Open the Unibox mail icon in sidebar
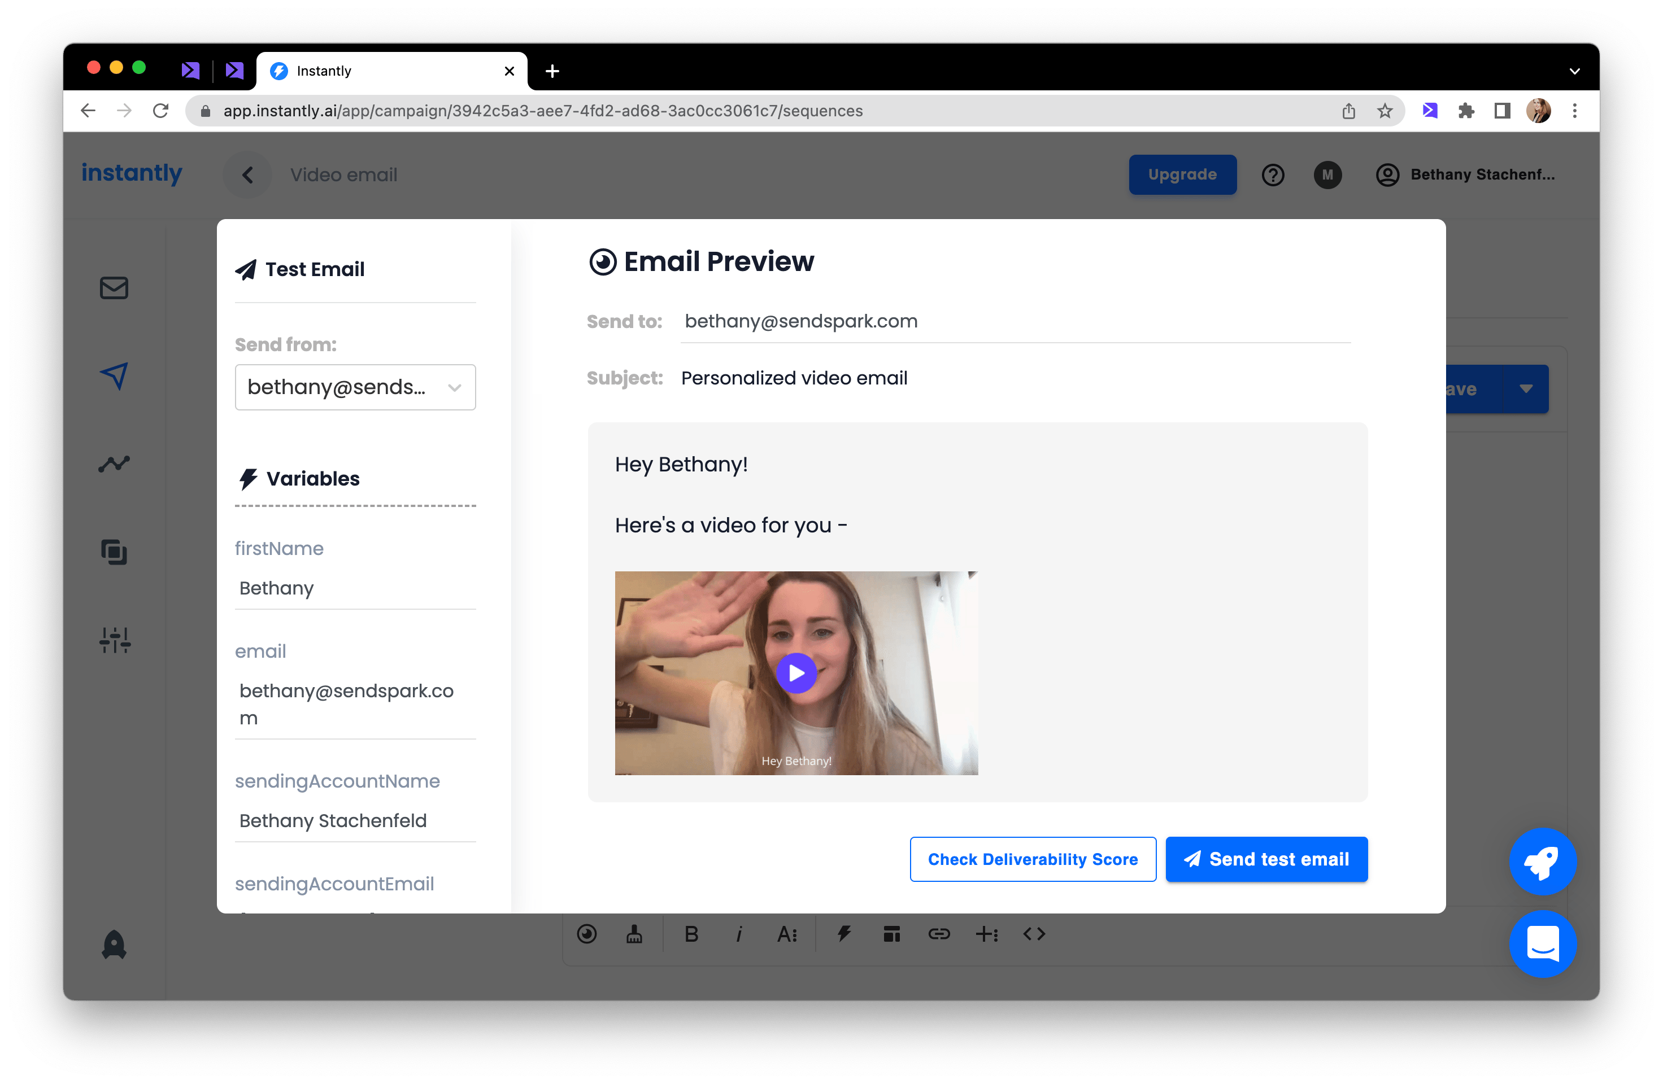The width and height of the screenshot is (1663, 1084). click(114, 288)
